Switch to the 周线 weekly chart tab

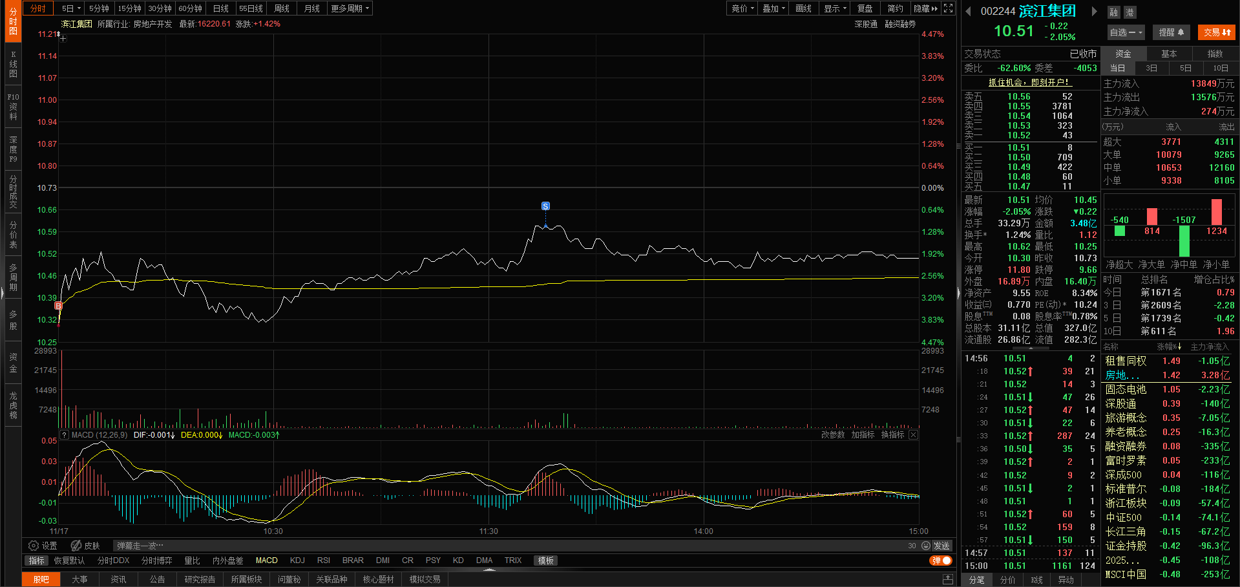tap(282, 8)
